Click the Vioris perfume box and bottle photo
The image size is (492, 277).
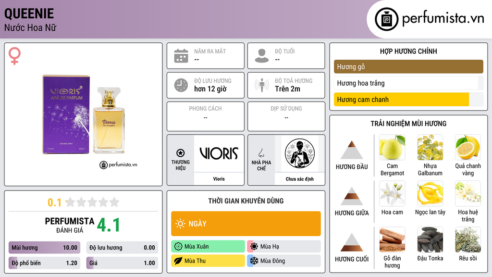[84, 114]
